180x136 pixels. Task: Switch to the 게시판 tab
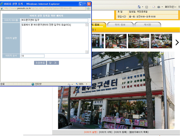[148, 25]
